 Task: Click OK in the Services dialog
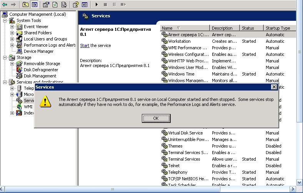[x=156, y=118]
